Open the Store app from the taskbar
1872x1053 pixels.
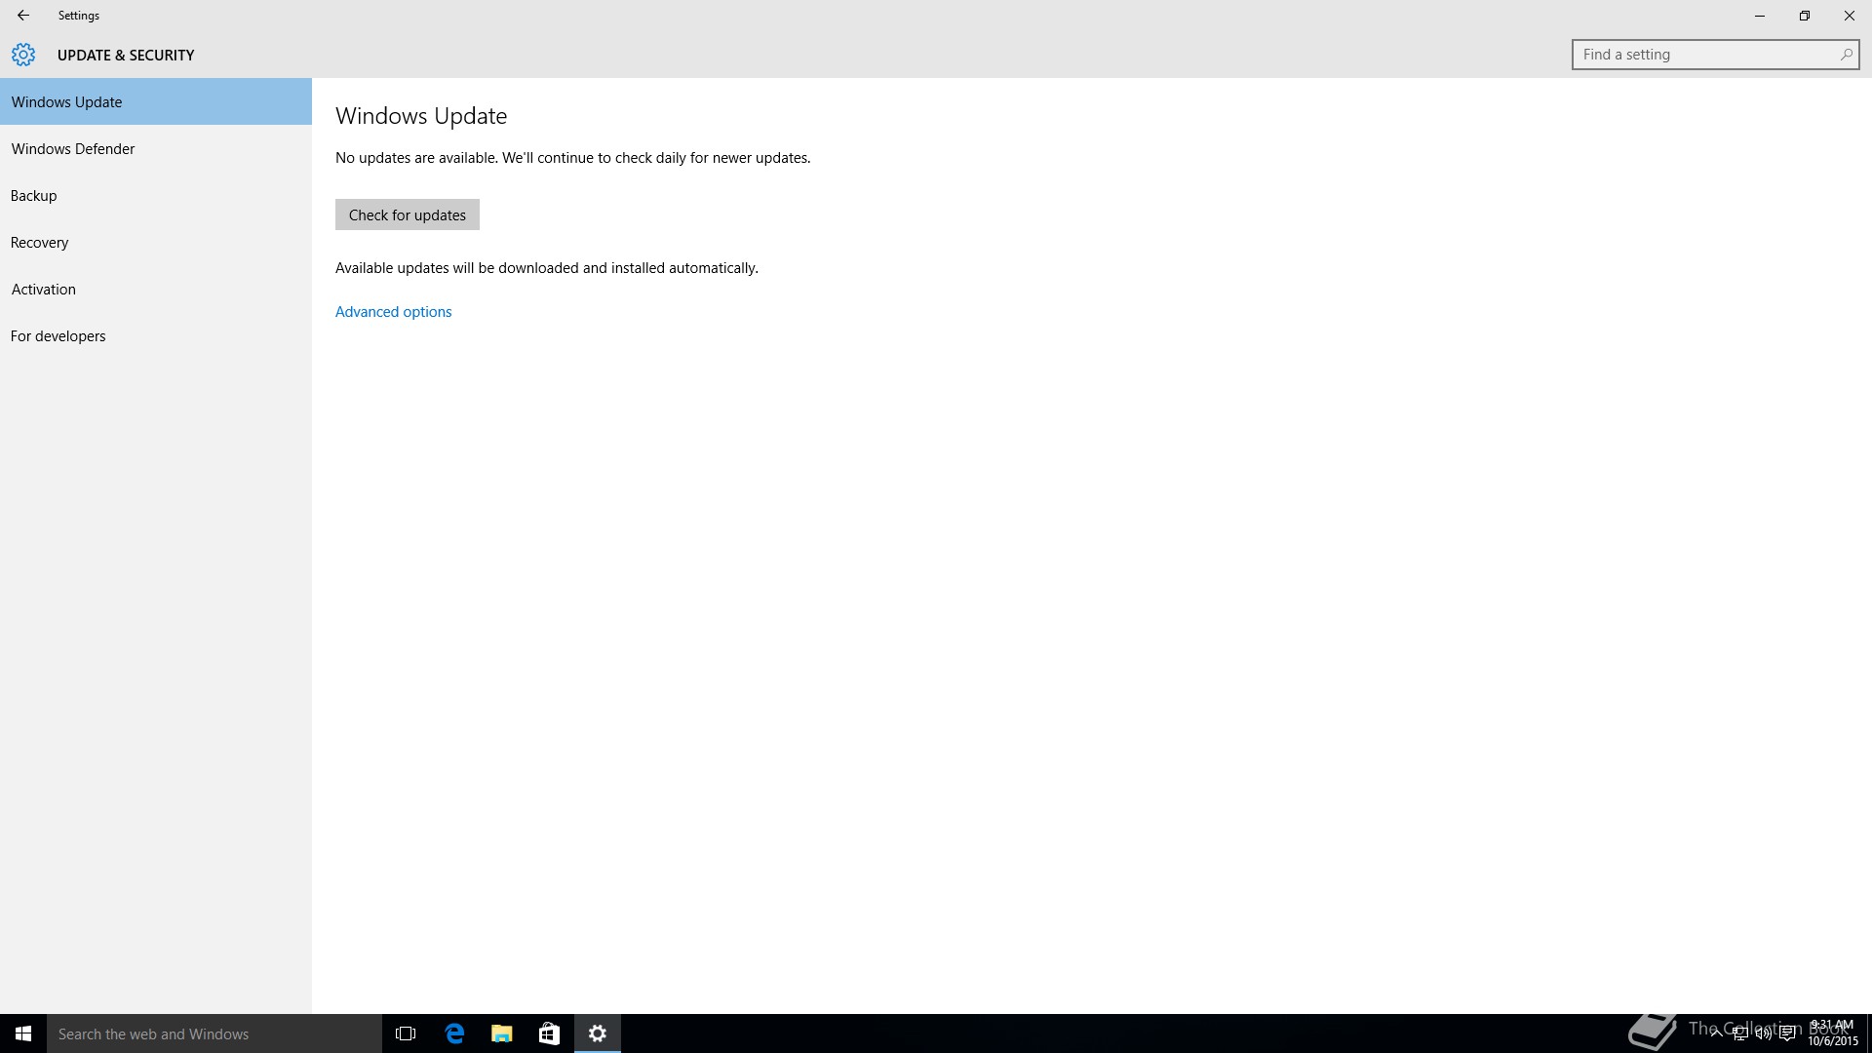(x=549, y=1033)
